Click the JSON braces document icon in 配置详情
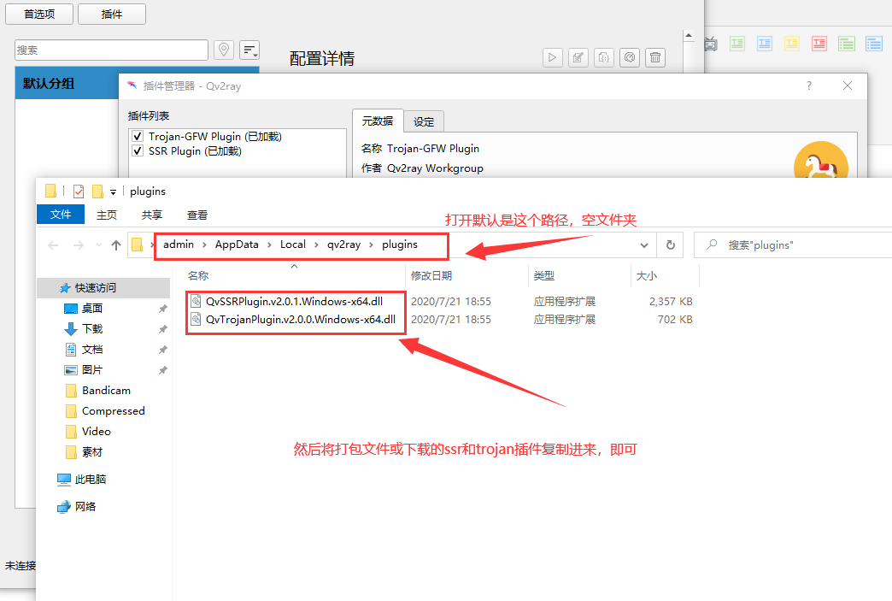 [604, 57]
